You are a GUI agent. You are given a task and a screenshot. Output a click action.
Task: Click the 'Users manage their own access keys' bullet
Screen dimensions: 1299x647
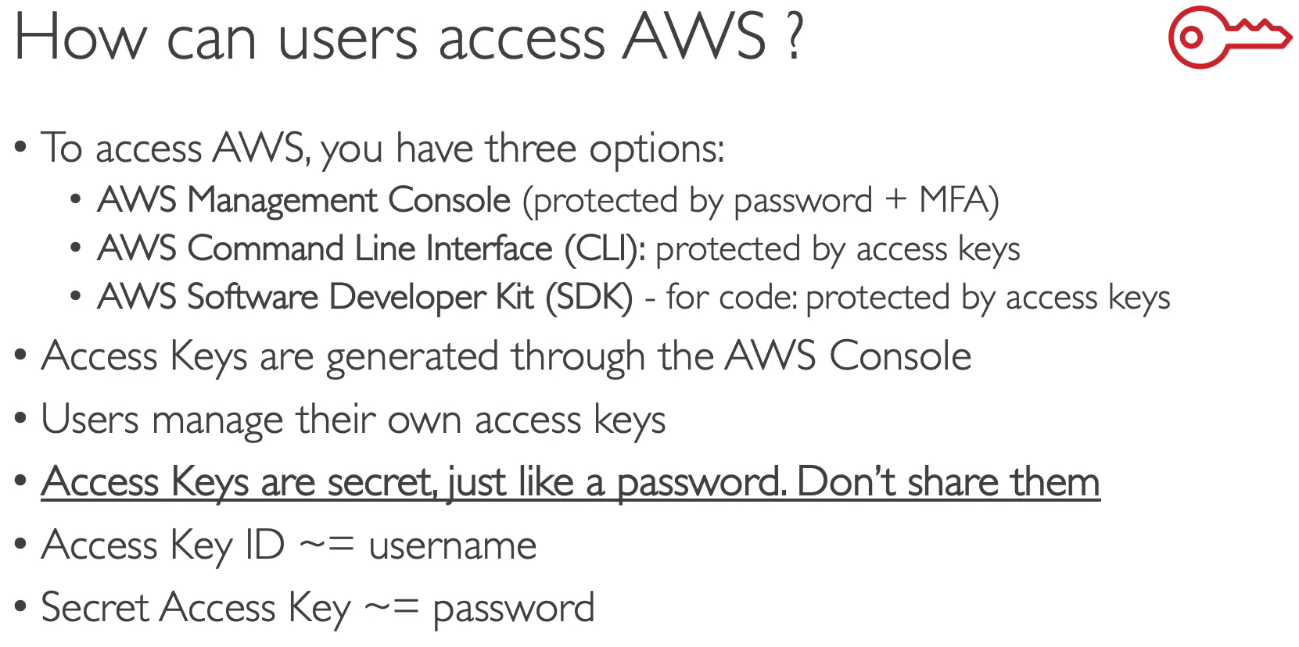click(353, 420)
